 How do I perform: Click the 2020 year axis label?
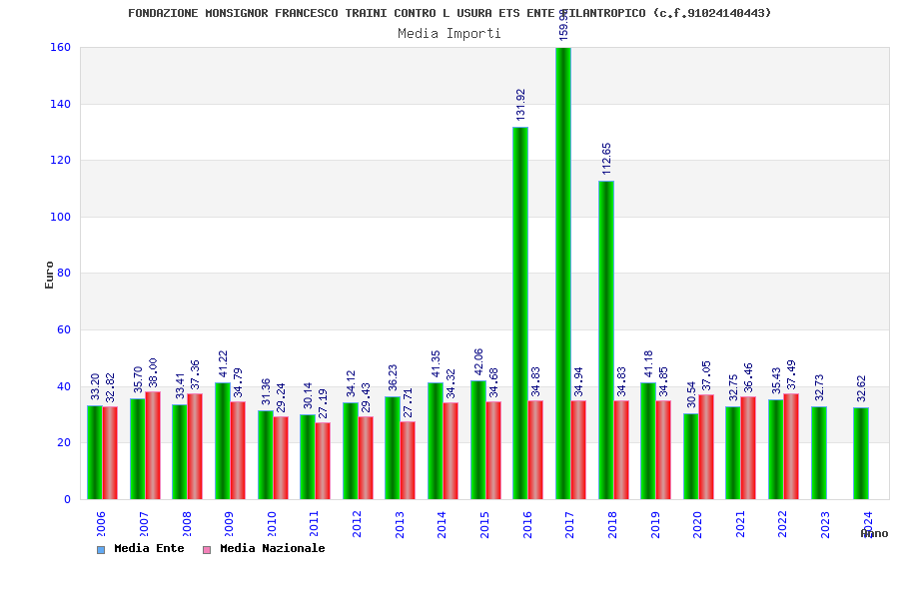coord(697,524)
